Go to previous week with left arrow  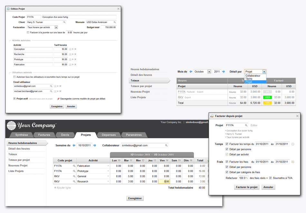coord(74,145)
